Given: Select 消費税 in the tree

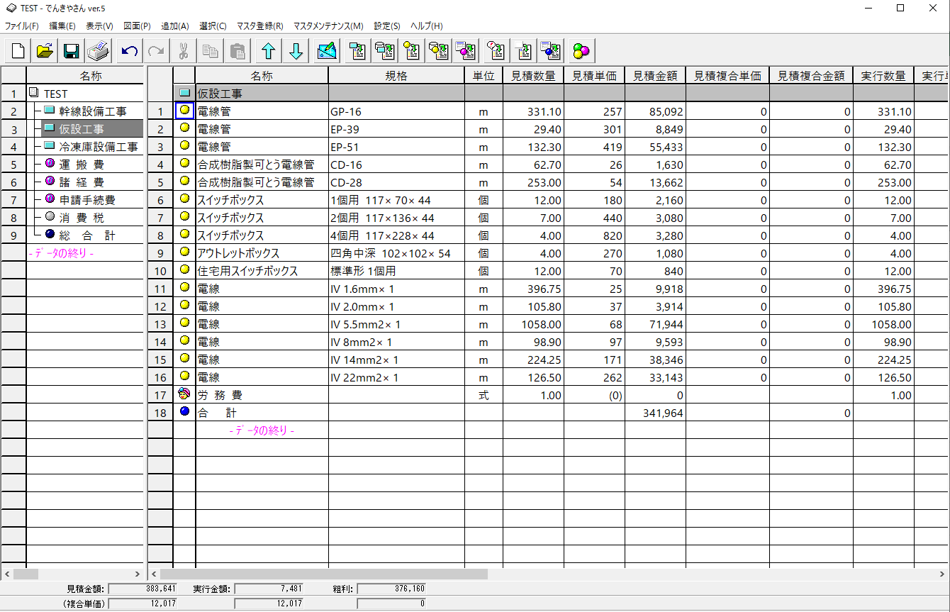Looking at the screenshot, I should coord(82,218).
